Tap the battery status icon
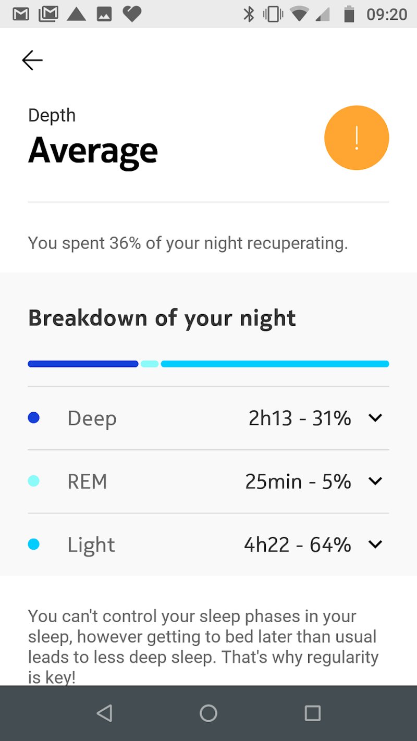This screenshot has height=741, width=417. (349, 14)
